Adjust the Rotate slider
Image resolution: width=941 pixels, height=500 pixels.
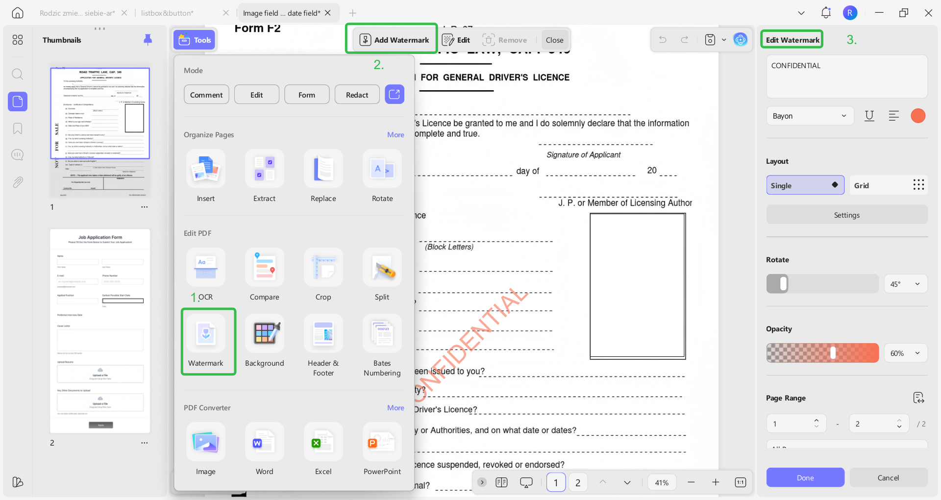[822, 284]
